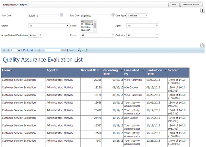This screenshot has height=147, width=206.
Task: Refresh the report with green icon
Action: (x=86, y=50)
